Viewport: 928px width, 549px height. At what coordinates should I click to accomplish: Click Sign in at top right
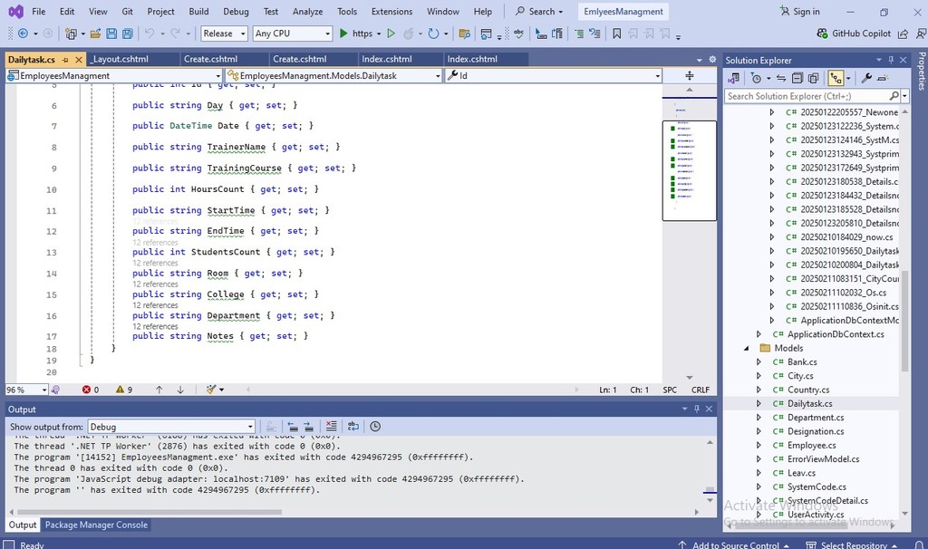pos(800,11)
